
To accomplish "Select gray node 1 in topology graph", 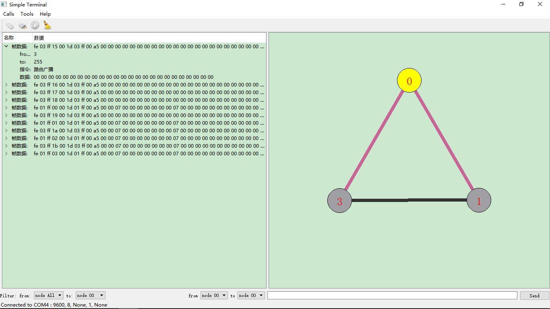I will point(479,200).
